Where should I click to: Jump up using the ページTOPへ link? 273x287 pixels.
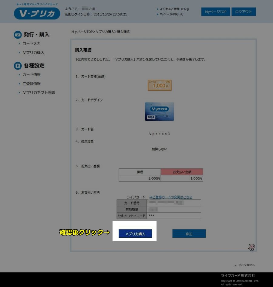point(246,265)
